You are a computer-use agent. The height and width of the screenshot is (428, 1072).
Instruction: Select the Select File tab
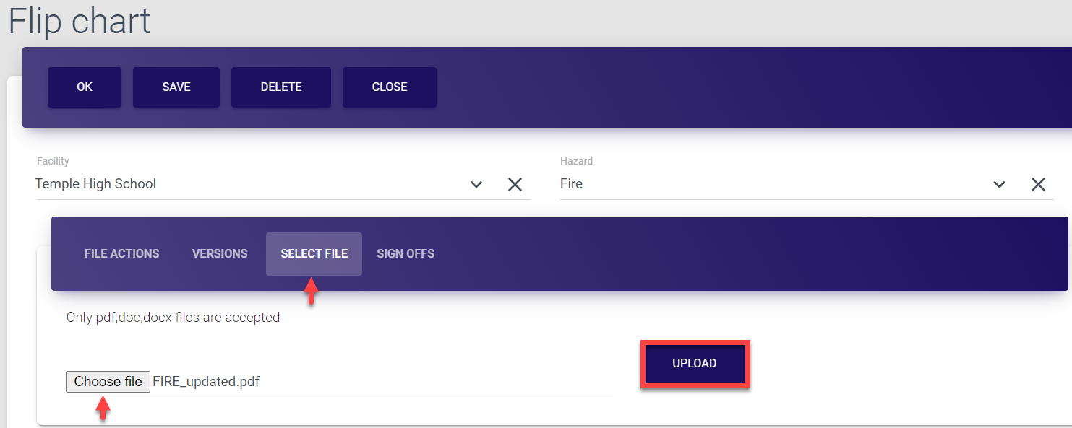(314, 254)
